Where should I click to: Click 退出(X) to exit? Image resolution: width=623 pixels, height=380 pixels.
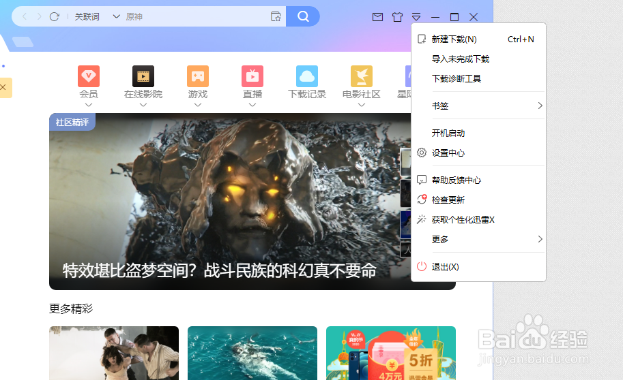[x=478, y=266]
